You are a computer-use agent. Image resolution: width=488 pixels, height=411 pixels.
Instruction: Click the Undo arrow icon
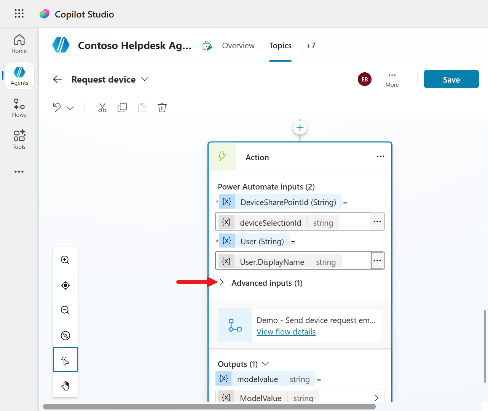click(57, 108)
